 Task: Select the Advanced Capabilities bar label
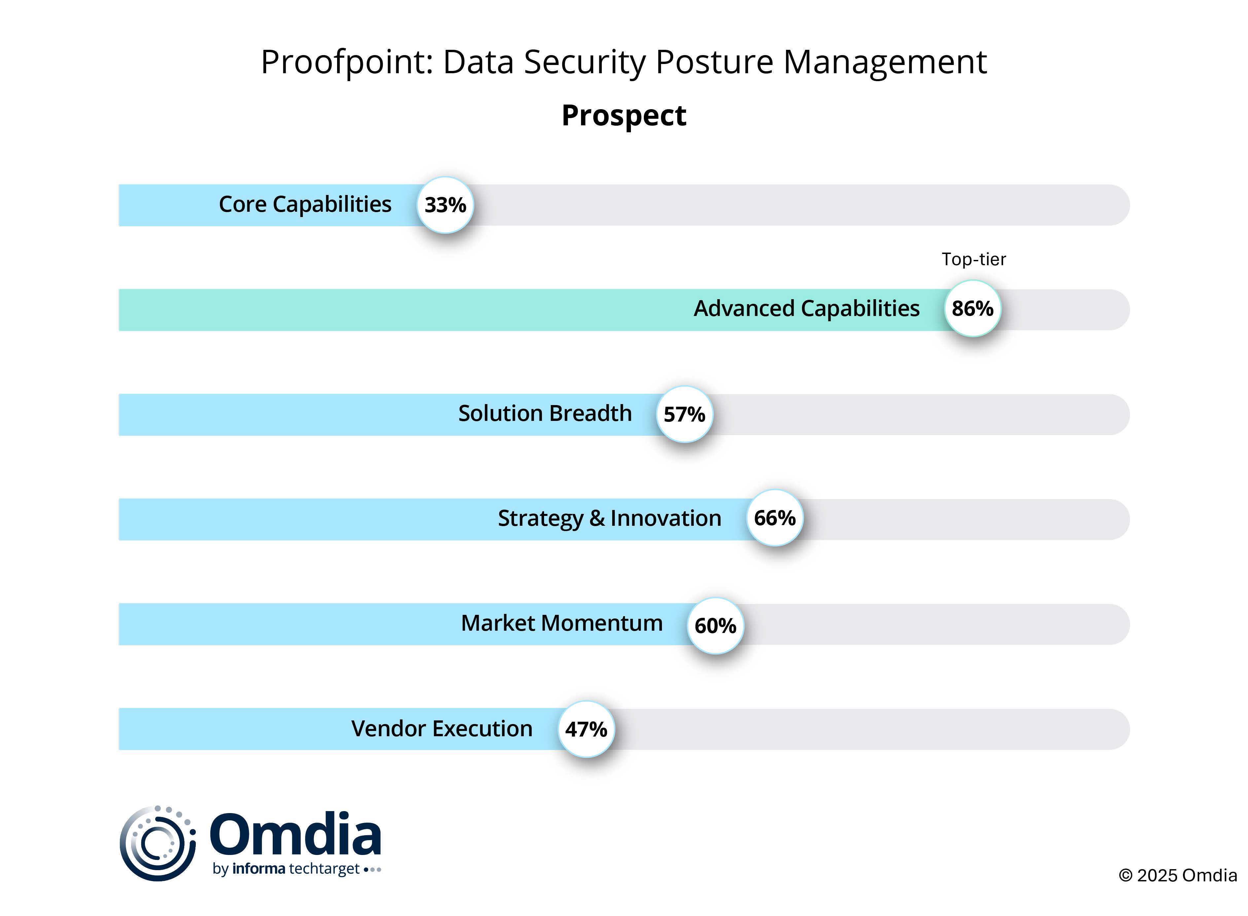pyautogui.click(x=806, y=309)
